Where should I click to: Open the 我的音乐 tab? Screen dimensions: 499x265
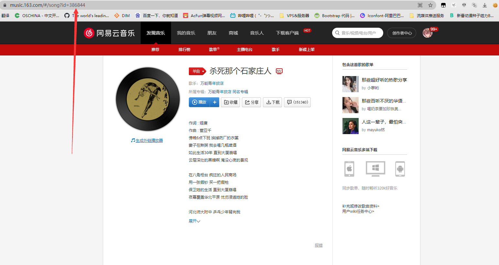[186, 33]
